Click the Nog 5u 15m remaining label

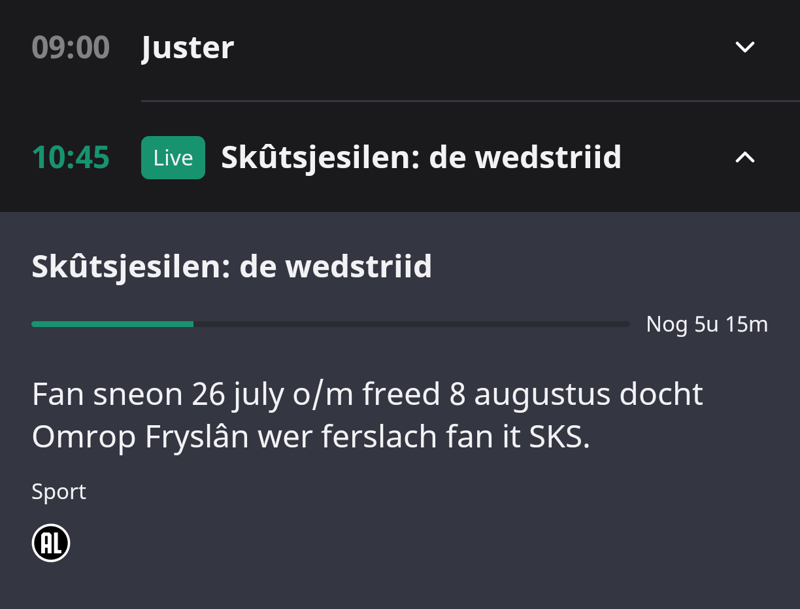click(707, 324)
